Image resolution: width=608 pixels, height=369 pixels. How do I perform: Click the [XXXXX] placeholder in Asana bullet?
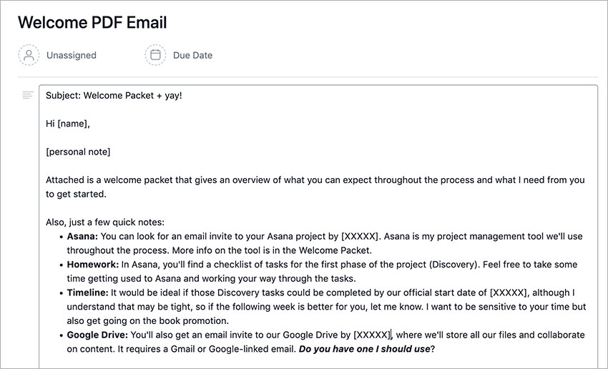pyautogui.click(x=360, y=237)
